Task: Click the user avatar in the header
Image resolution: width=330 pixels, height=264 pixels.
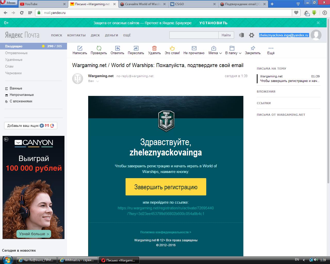Action: (316, 35)
